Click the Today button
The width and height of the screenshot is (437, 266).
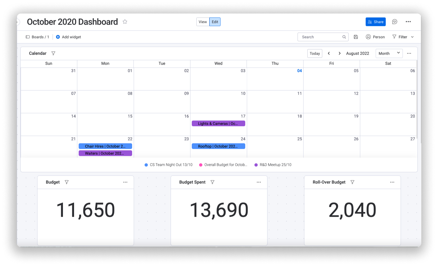pos(315,53)
